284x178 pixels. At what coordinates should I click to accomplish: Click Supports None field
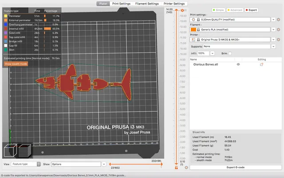click(x=237, y=46)
